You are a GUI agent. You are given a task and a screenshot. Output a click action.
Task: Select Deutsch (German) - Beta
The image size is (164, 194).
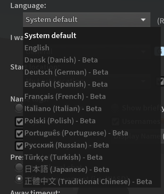(92, 72)
